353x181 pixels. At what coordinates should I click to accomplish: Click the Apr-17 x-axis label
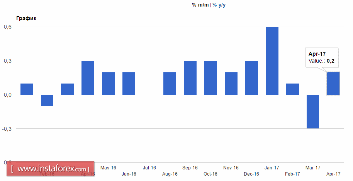pos(333,174)
